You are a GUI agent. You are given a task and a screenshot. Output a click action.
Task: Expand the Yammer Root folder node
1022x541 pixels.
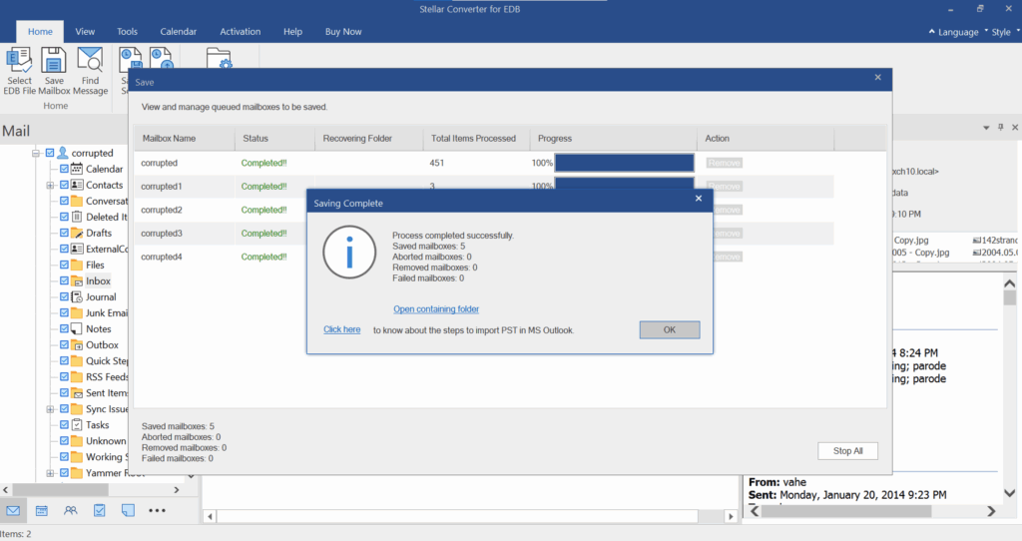pos(50,473)
